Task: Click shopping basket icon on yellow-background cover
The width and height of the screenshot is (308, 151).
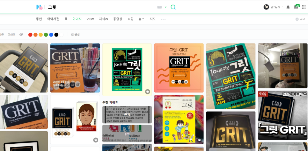Action: click(148, 92)
